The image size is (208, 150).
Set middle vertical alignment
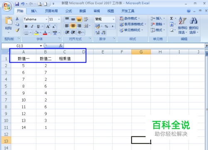(x=73, y=19)
